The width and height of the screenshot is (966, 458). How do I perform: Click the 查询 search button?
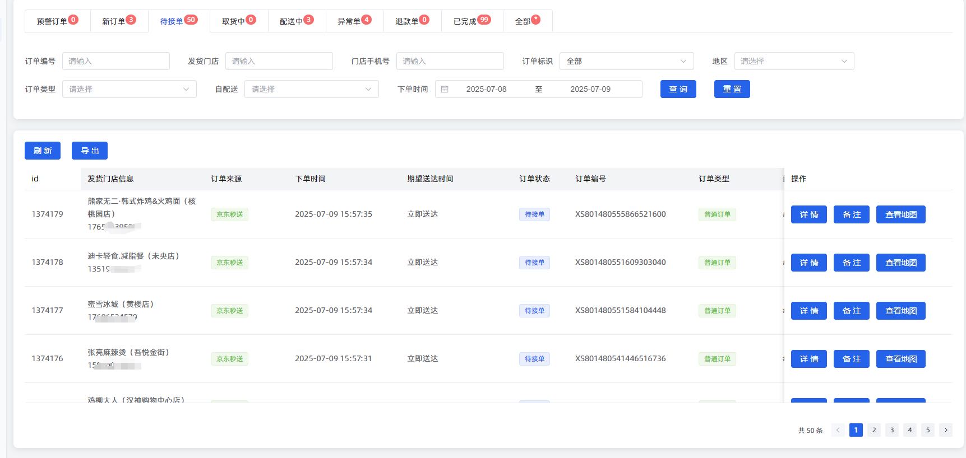(678, 89)
